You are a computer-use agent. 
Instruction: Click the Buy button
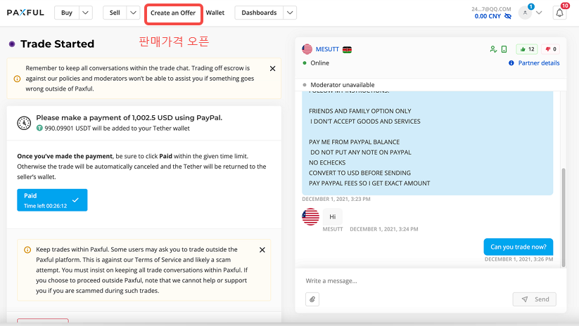click(66, 13)
